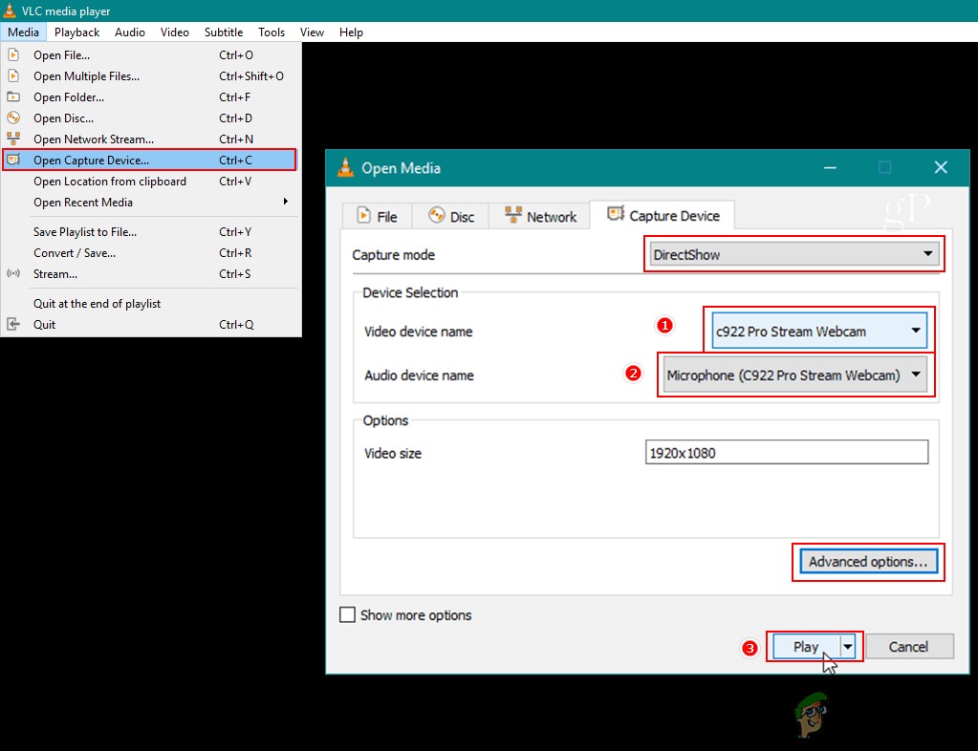Screen dimensions: 978x751
Task: Click the Open Disc icon
Action: click(x=13, y=118)
